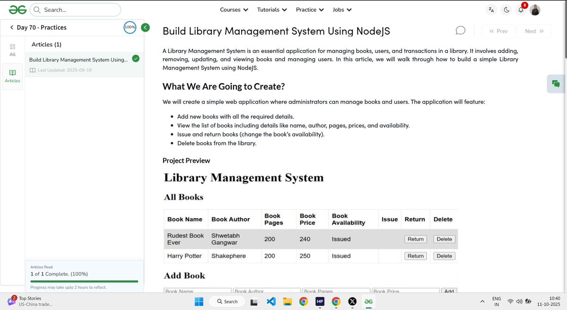Click the book icon beside Last Updated

pos(33,70)
